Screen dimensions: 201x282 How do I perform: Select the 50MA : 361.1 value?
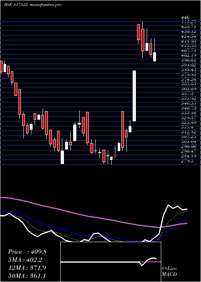(27, 276)
